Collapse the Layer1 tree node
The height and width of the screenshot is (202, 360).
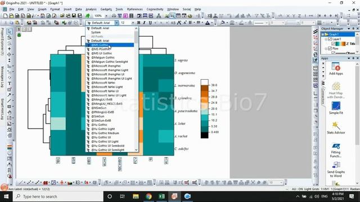(x=326, y=39)
